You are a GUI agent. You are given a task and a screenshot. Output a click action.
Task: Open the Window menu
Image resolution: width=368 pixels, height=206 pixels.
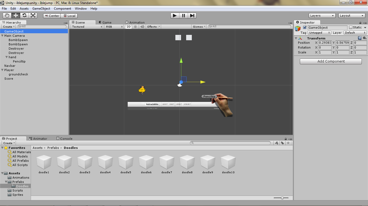tap(81, 9)
